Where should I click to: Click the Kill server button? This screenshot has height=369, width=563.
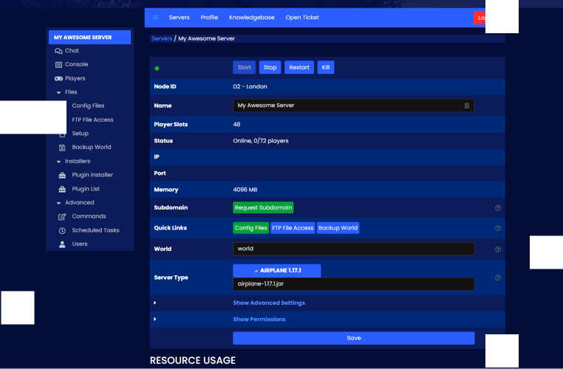click(x=326, y=67)
